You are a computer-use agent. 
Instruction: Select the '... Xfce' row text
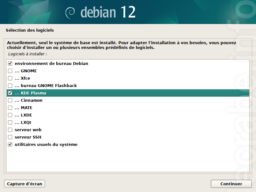22,78
